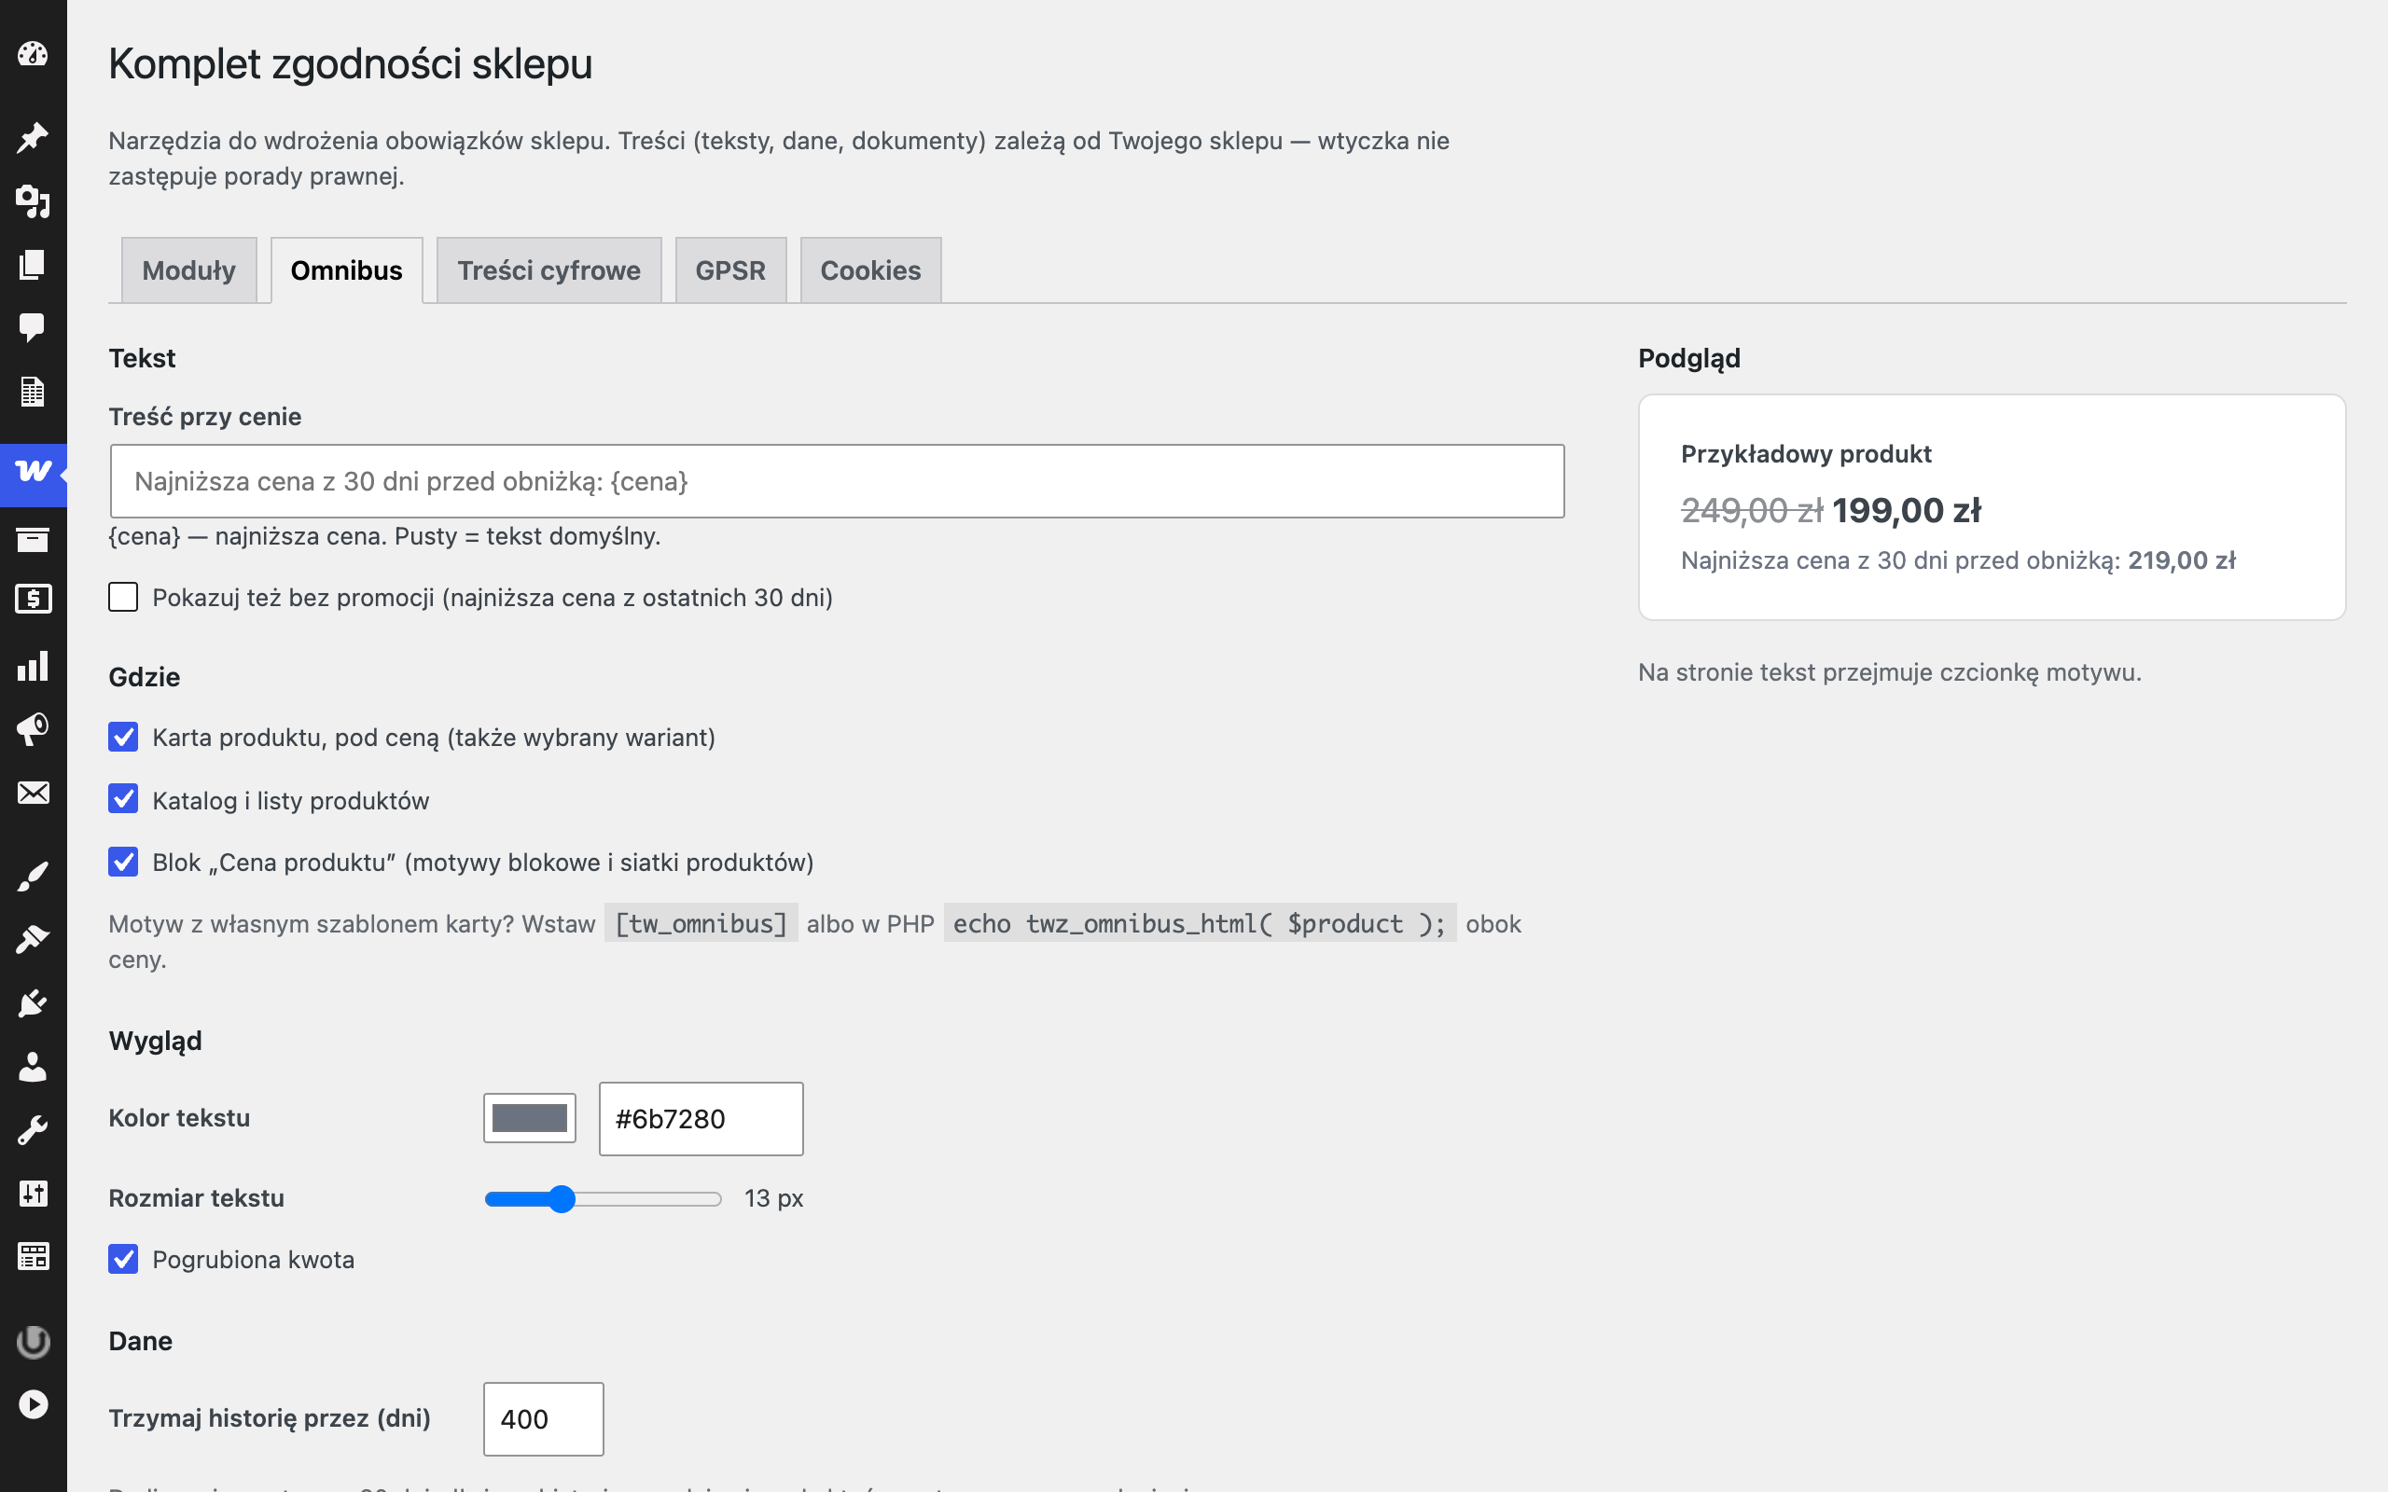Open the Treści cyfrowe tab
The image size is (2388, 1492).
pos(548,270)
